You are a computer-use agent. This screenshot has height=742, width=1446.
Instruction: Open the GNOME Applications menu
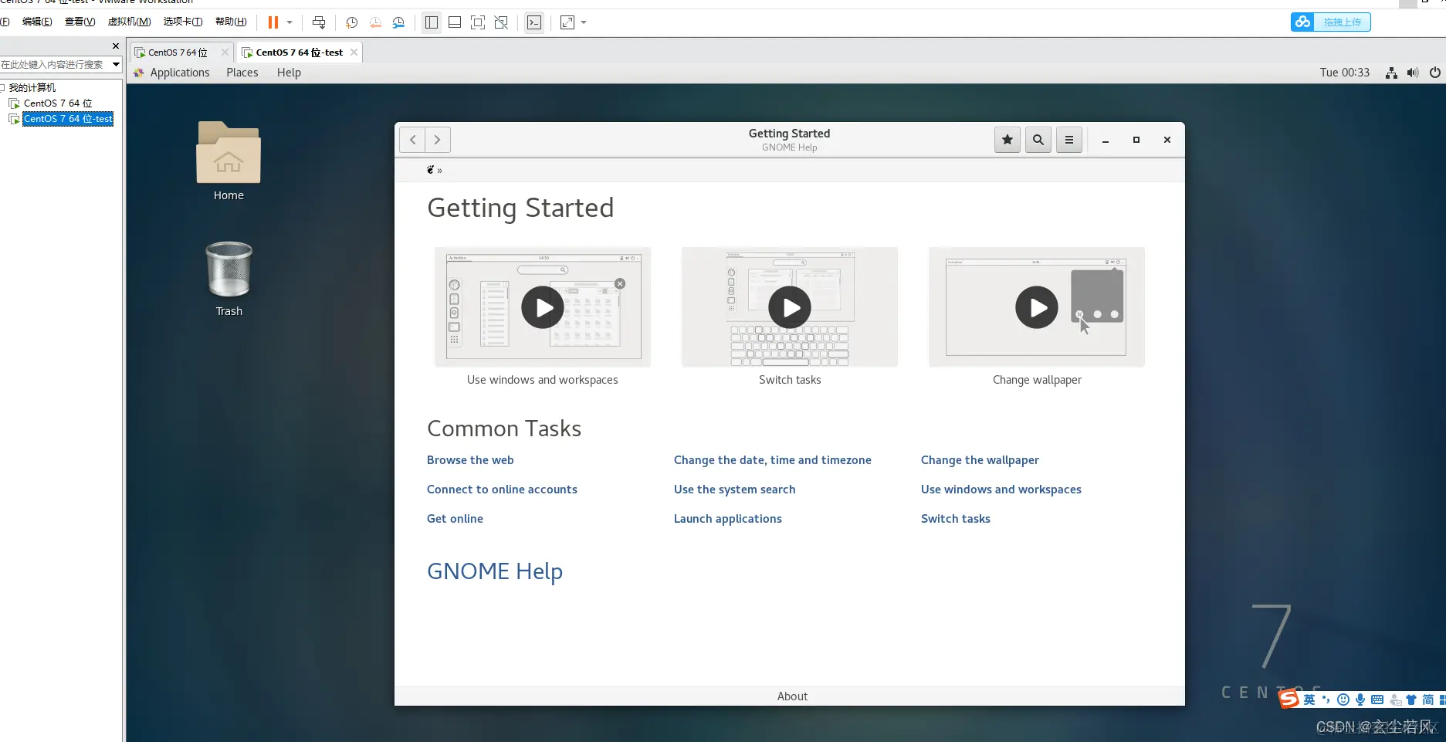[x=179, y=73]
